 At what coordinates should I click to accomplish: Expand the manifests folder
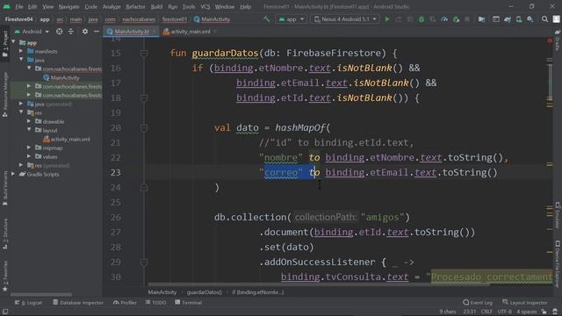tap(21, 51)
